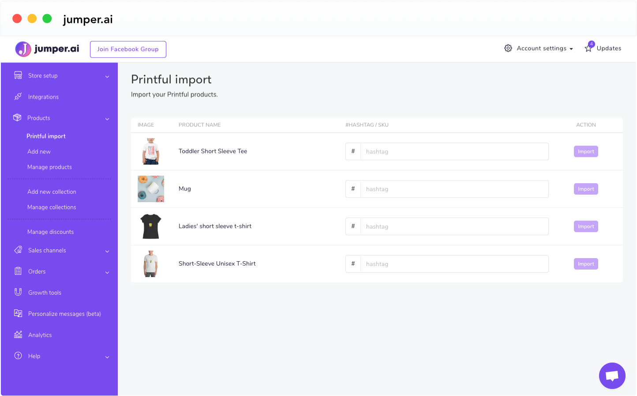Click the Analytics chart icon
Screen dimensions: 637x396
point(18,334)
